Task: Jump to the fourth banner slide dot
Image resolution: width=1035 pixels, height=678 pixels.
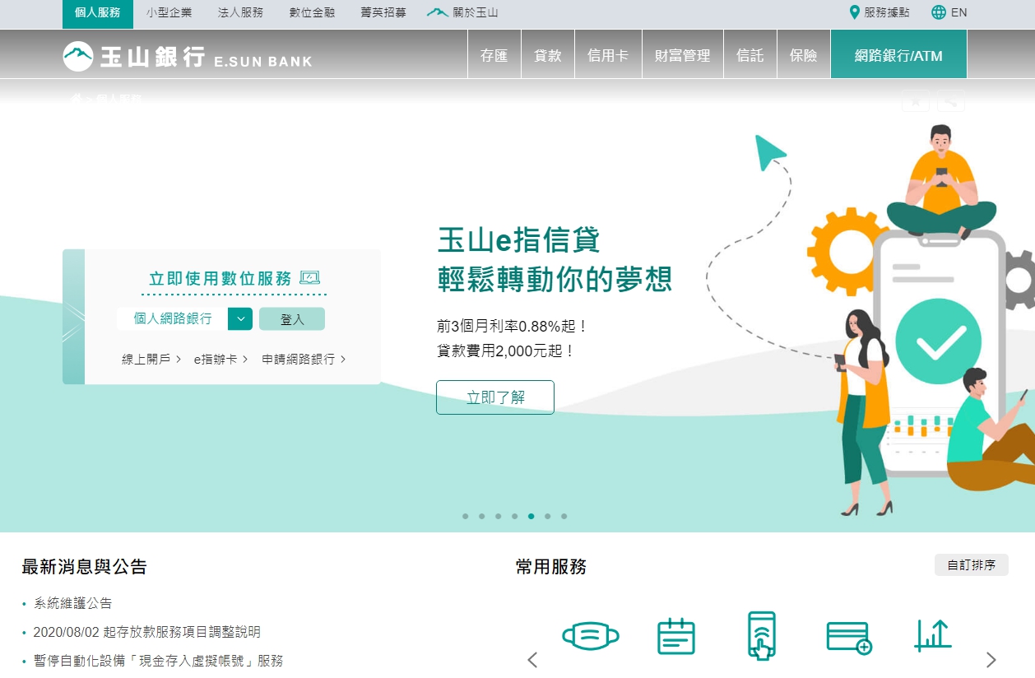Action: (x=514, y=517)
